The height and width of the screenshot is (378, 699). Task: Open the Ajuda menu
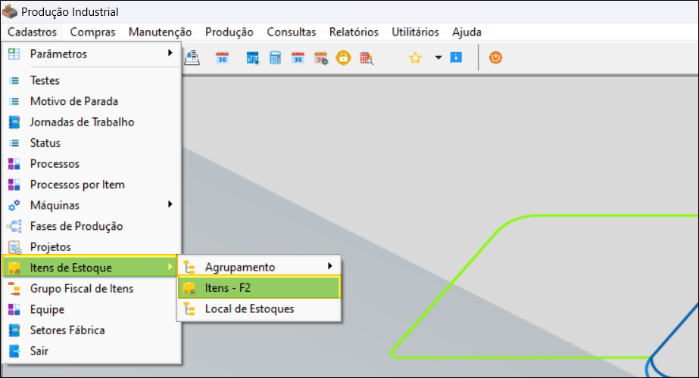(x=467, y=32)
